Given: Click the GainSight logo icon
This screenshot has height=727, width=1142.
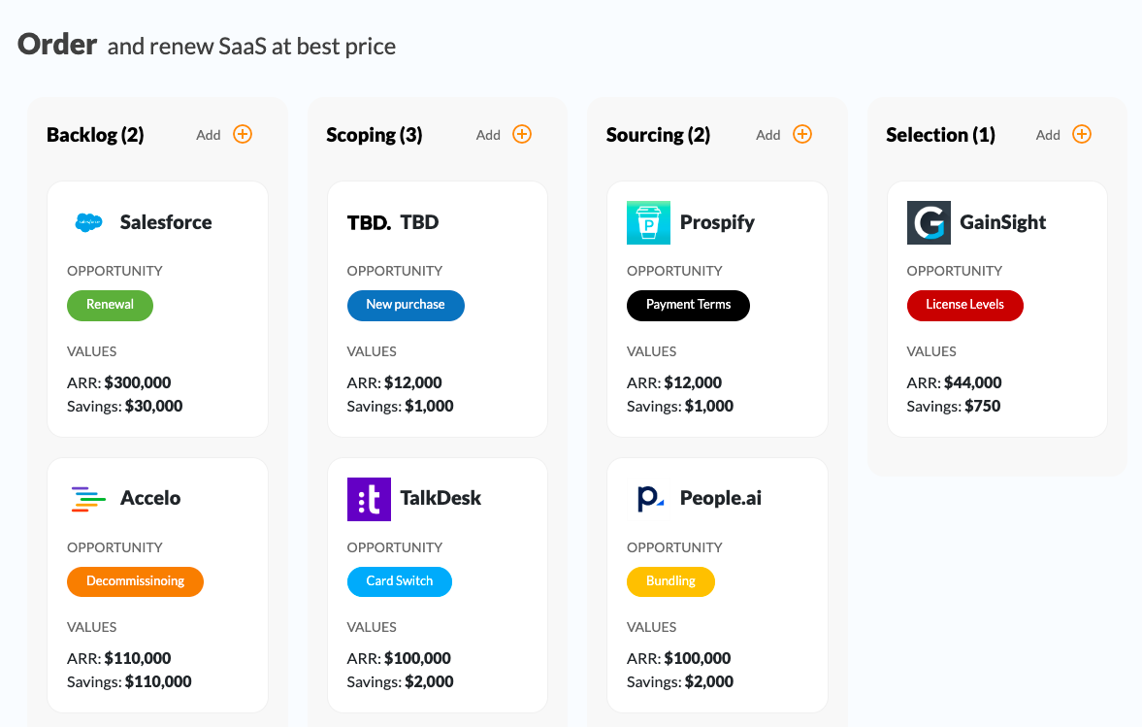Looking at the screenshot, I should [929, 222].
